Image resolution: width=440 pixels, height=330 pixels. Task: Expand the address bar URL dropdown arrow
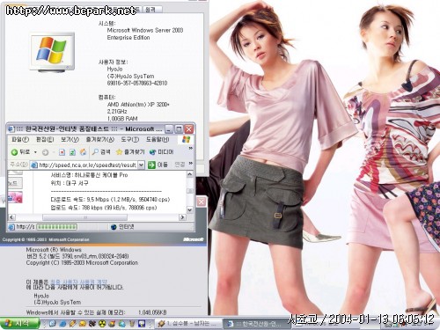pos(141,165)
